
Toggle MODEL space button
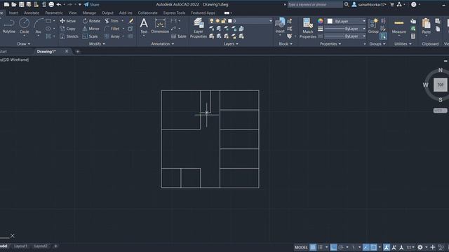tap(301, 247)
